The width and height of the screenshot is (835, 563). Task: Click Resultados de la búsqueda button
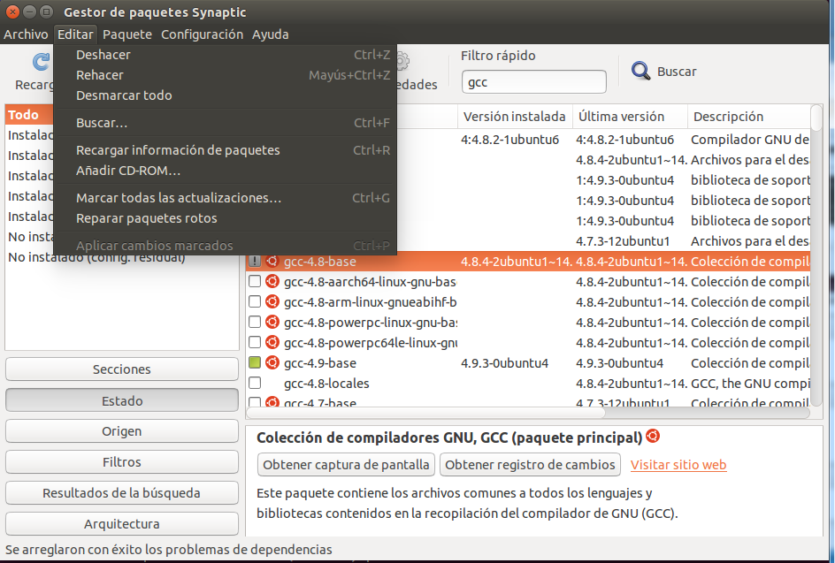click(122, 493)
